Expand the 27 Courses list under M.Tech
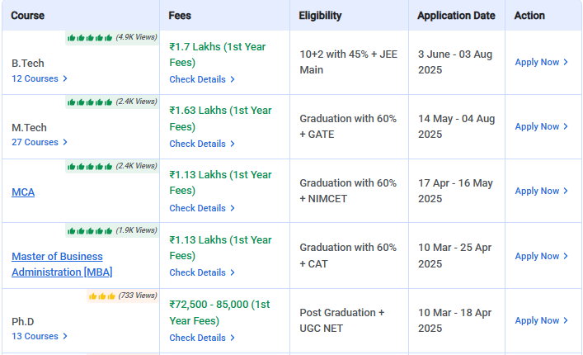This screenshot has width=583, height=355. coord(39,142)
